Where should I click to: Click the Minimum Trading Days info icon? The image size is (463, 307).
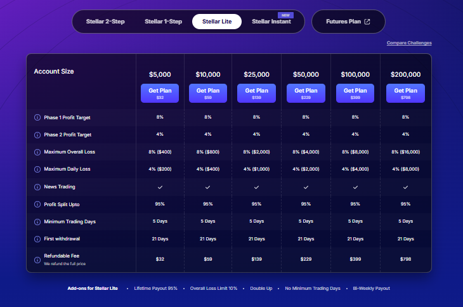(37, 221)
